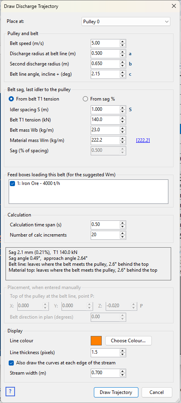Decrease Belt speed with its down arrow
The image size is (181, 403).
(123, 45)
